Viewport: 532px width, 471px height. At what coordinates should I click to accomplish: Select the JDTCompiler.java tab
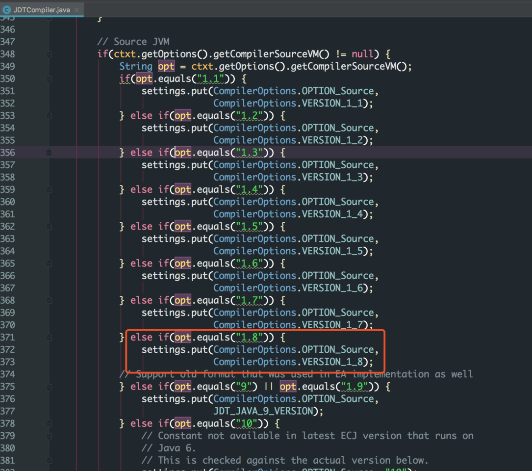coord(41,10)
